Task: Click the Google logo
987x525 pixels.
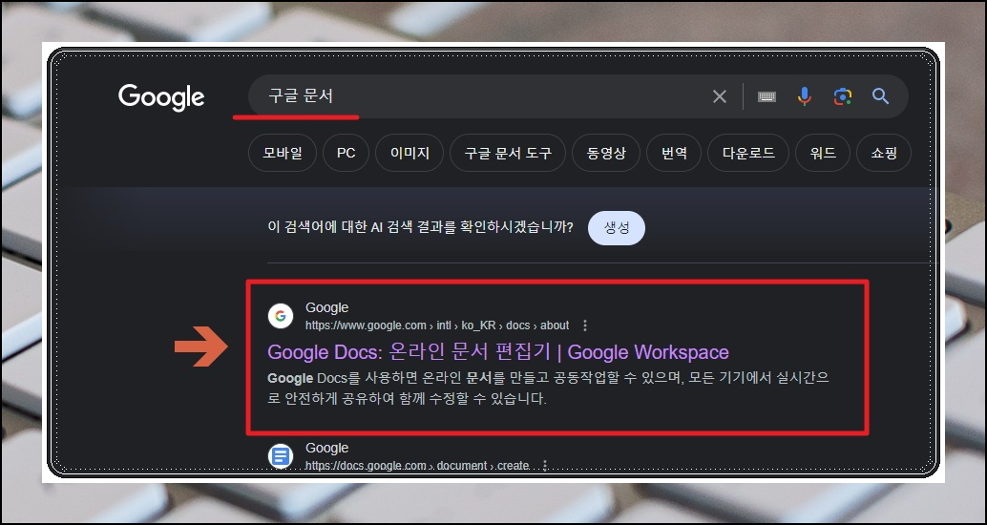Action: 161,97
